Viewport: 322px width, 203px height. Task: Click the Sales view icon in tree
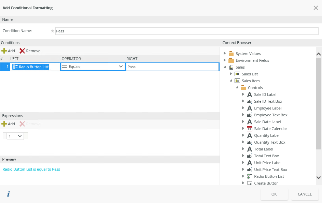231,67
